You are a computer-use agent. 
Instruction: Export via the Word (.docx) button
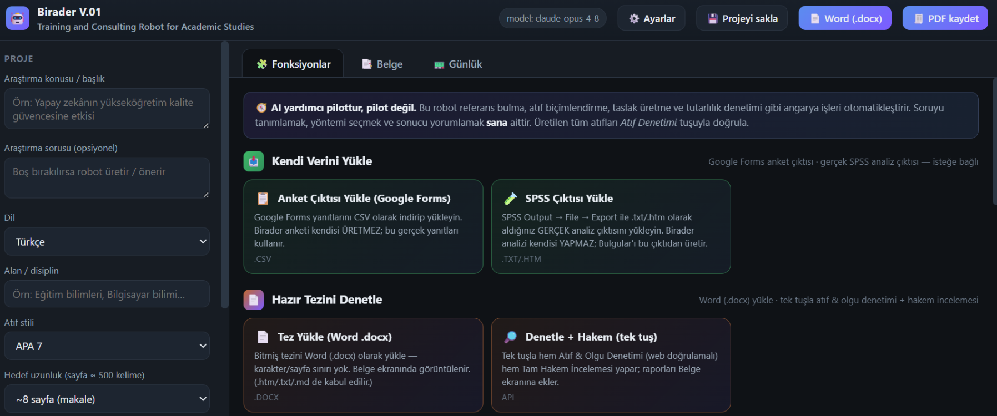tap(845, 18)
